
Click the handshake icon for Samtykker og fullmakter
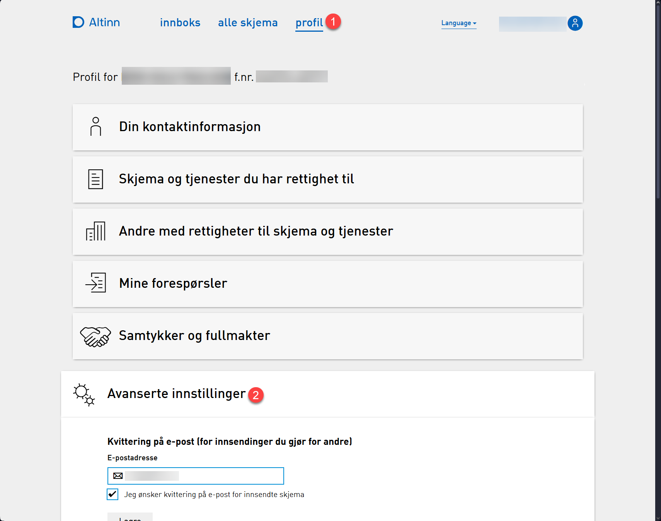pyautogui.click(x=95, y=336)
